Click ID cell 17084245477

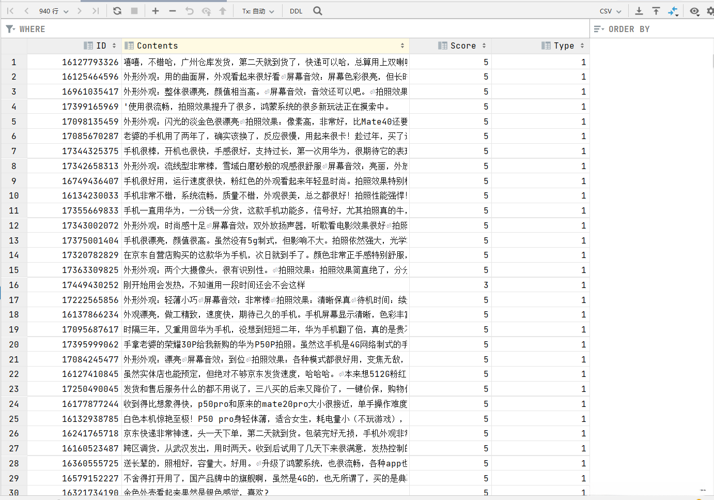pos(74,359)
